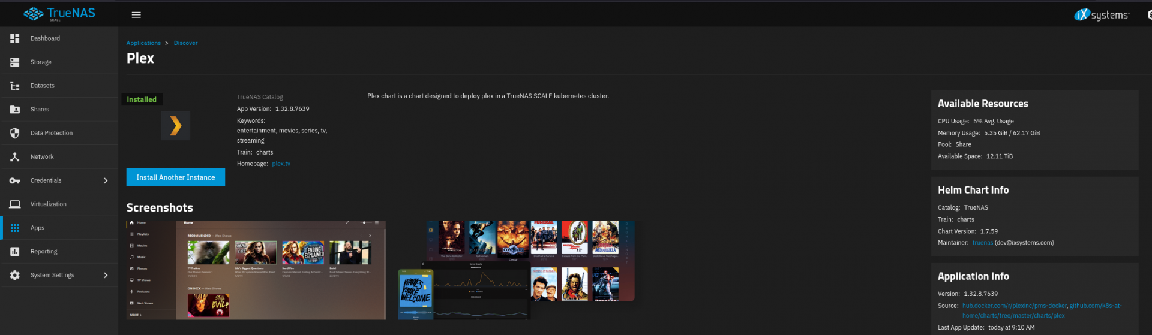Click the Plex chart description text

coord(488,96)
